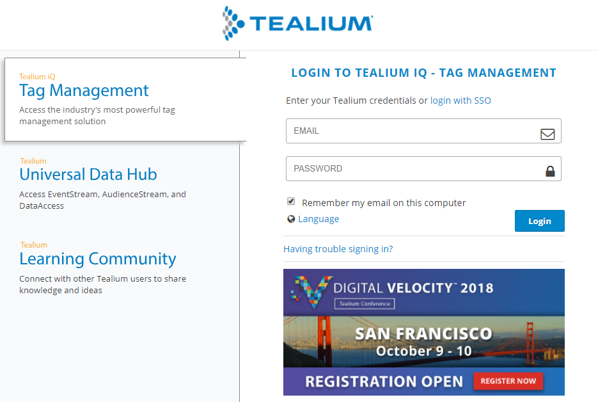Open the login with SSO link
Screen dimensions: 598x402
click(x=460, y=100)
